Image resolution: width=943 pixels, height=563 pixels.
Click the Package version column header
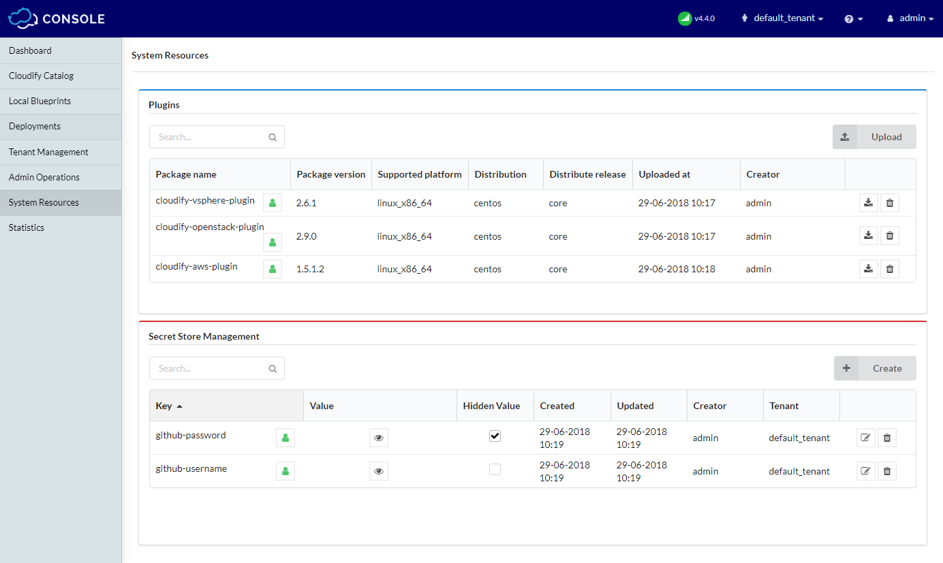331,174
